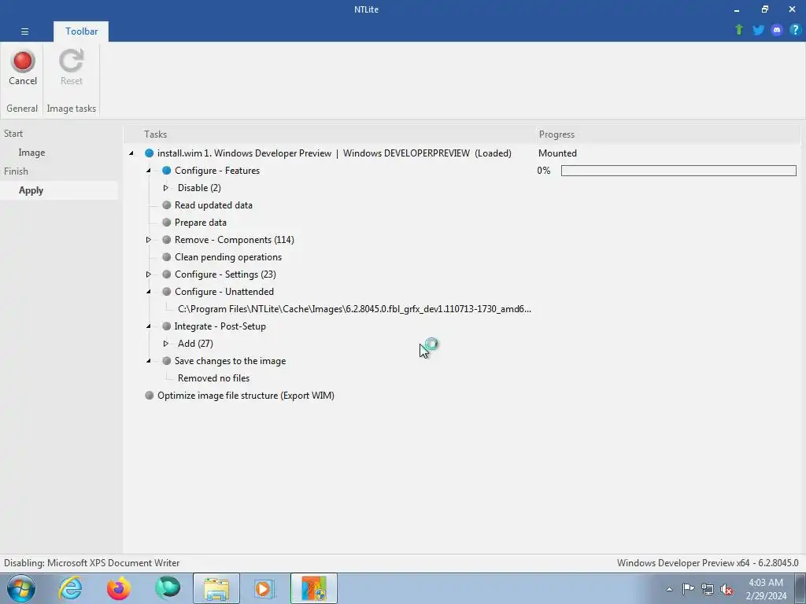The width and height of the screenshot is (806, 604).
Task: Click the blue Help question icon
Action: click(x=795, y=30)
